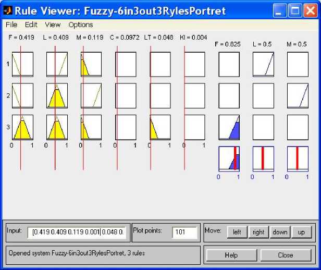
Task: Click the 'M = 0.5' output label
Action: pyautogui.click(x=297, y=44)
